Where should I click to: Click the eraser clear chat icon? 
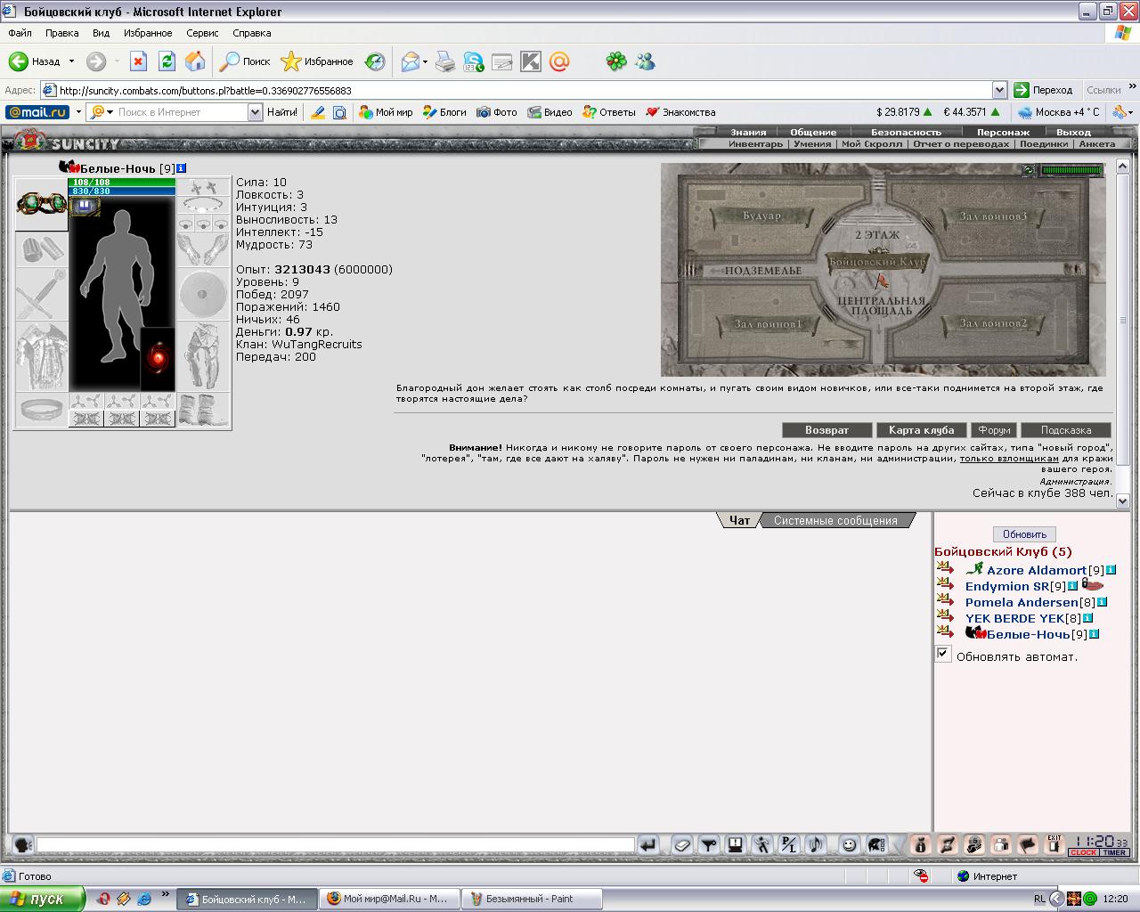click(681, 844)
